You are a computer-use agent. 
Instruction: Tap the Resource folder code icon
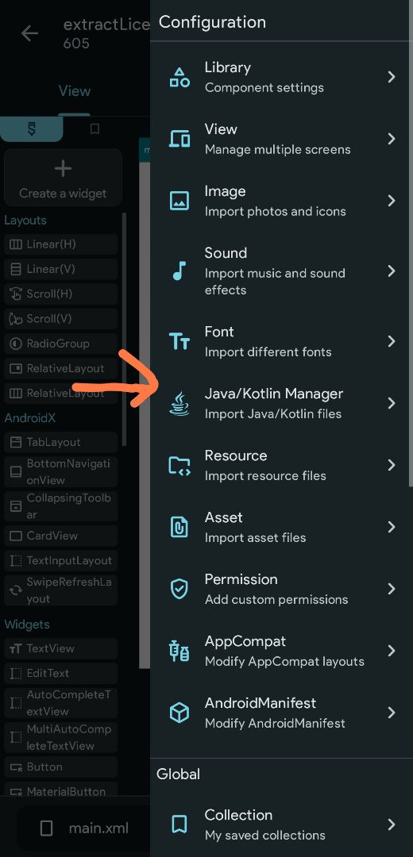(x=179, y=465)
